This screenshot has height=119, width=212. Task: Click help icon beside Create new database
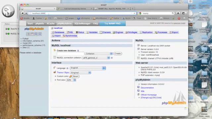(x=78, y=51)
